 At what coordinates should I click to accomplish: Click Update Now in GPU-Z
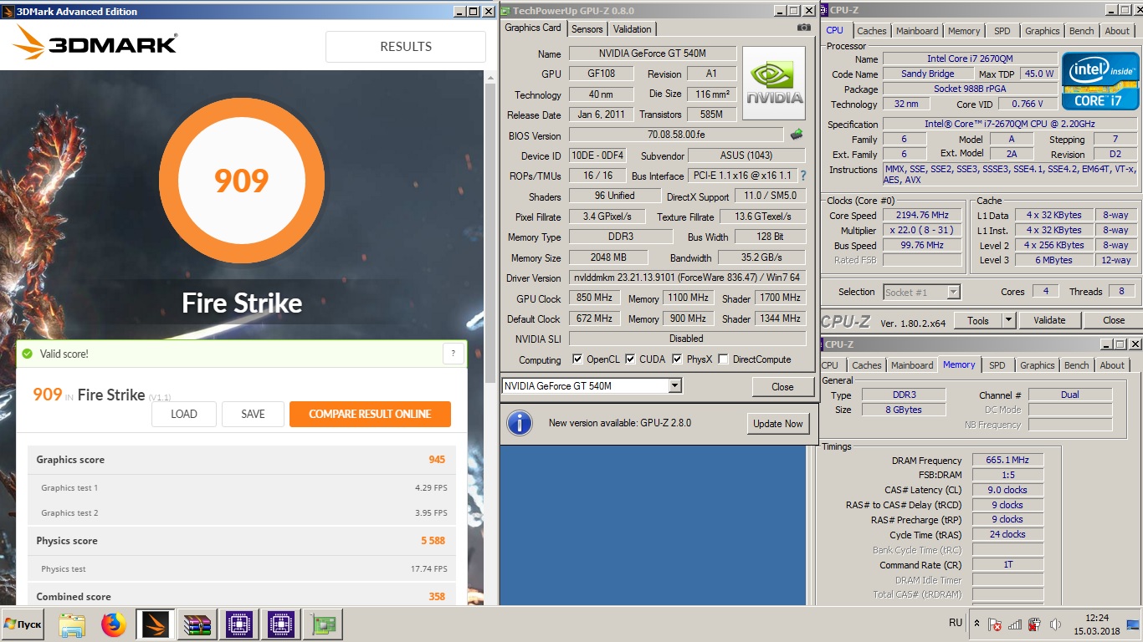coord(778,424)
